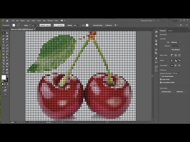This screenshot has width=190, height=142.
Task: Open the Units dropdown in Properties
Action: point(175,42)
